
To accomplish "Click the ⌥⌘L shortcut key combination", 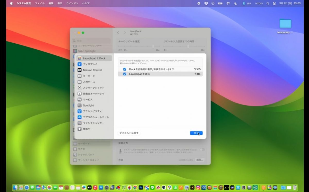I will tap(198, 74).
